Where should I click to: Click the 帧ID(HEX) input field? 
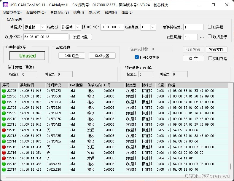click(112, 27)
